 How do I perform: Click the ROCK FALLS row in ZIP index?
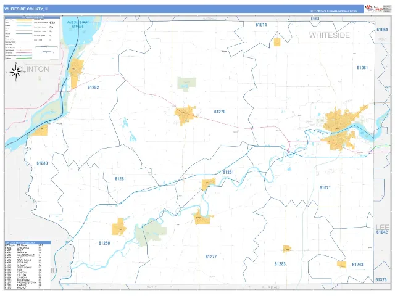(23, 260)
